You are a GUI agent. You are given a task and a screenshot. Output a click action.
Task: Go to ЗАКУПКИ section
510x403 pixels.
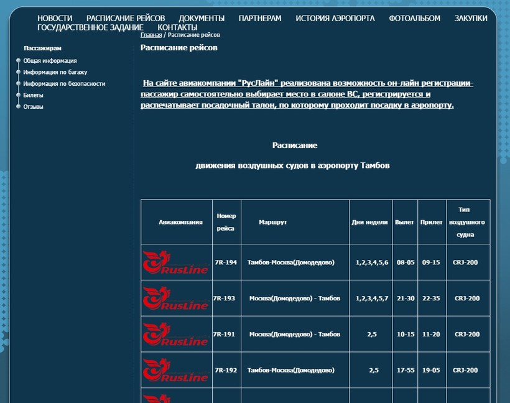pos(471,18)
